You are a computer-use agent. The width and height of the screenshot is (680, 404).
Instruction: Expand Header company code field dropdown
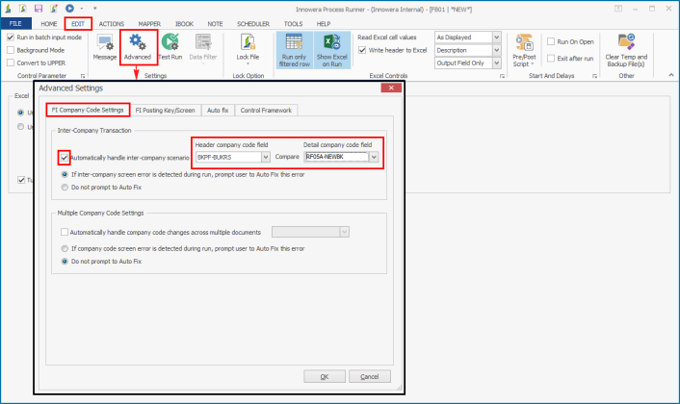click(x=265, y=157)
